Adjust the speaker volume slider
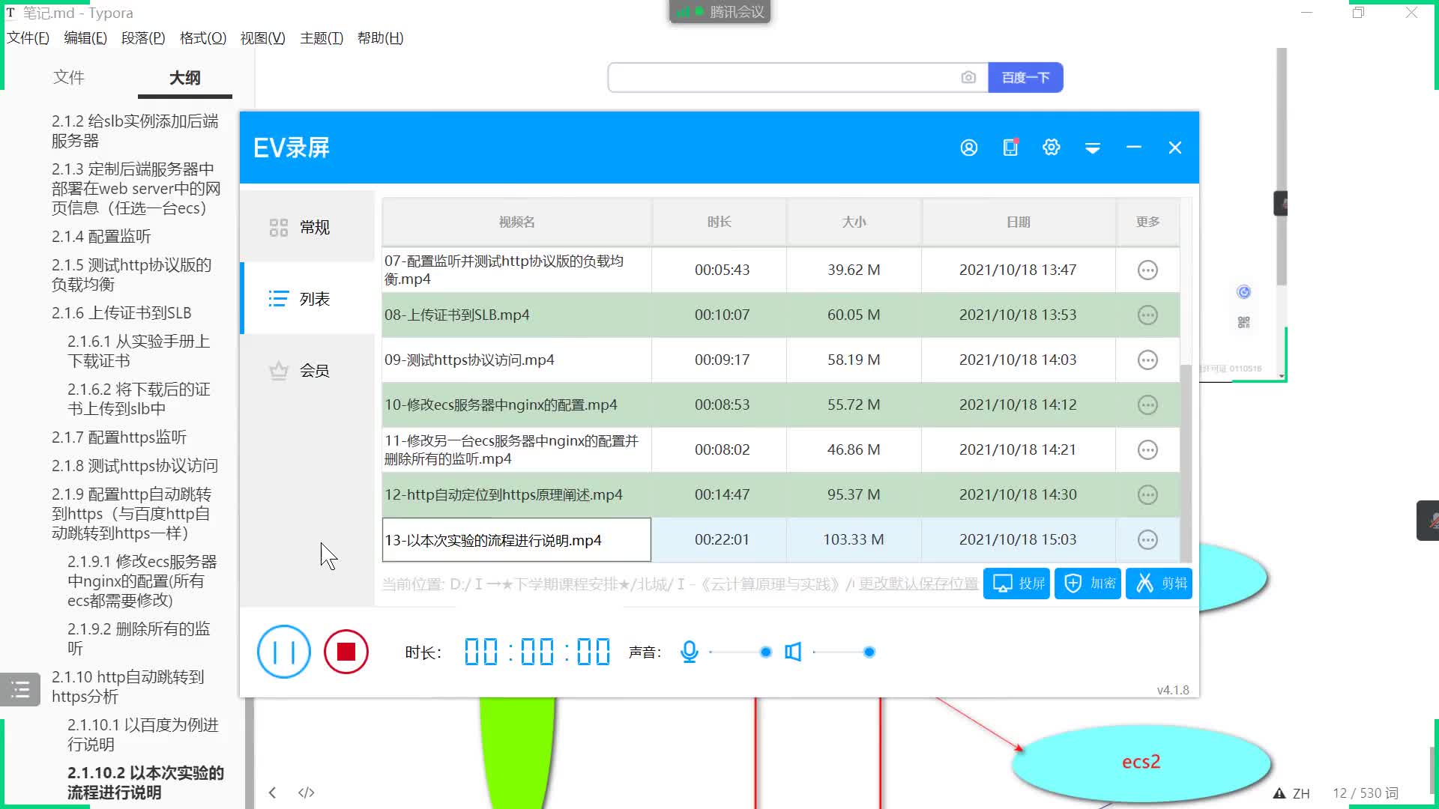 [843, 652]
